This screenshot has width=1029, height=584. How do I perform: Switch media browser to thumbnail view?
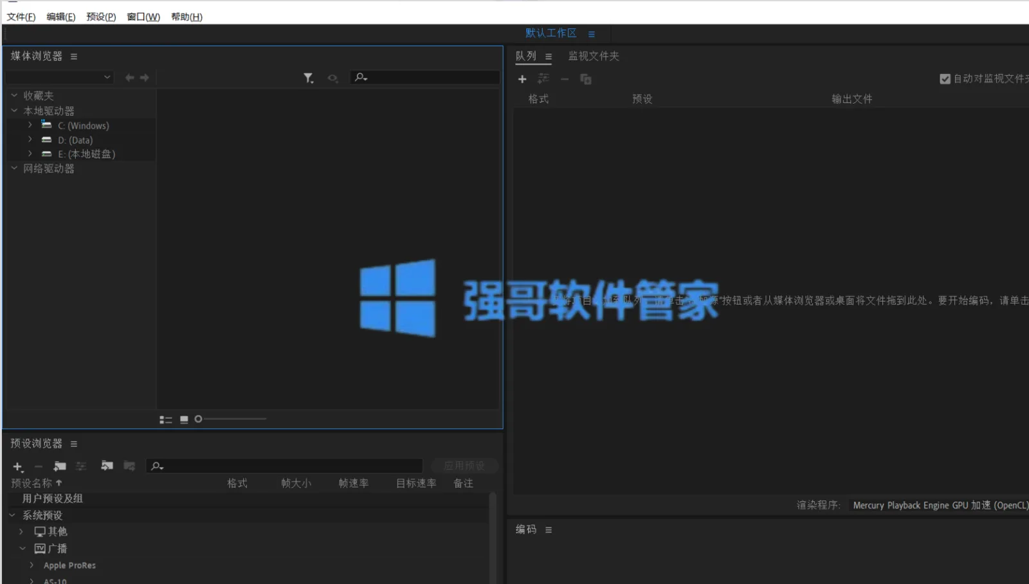click(x=184, y=419)
